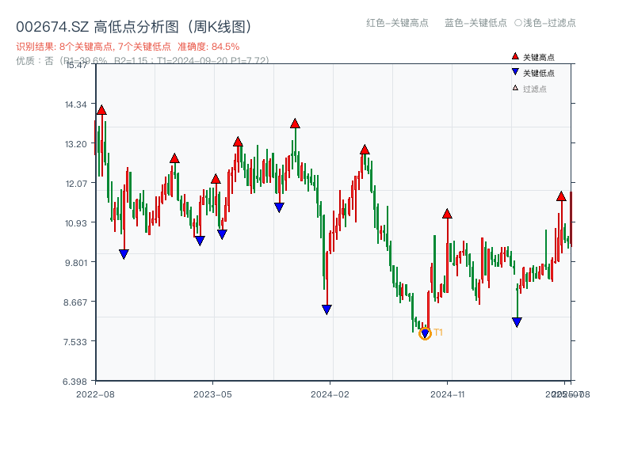The height and width of the screenshot is (475, 634).
Task: Click the 识别结果 summary line
Action: [x=87, y=47]
